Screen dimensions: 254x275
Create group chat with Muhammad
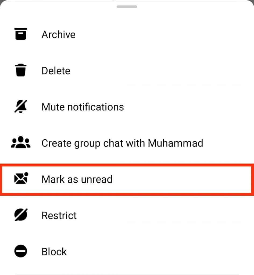point(122,143)
